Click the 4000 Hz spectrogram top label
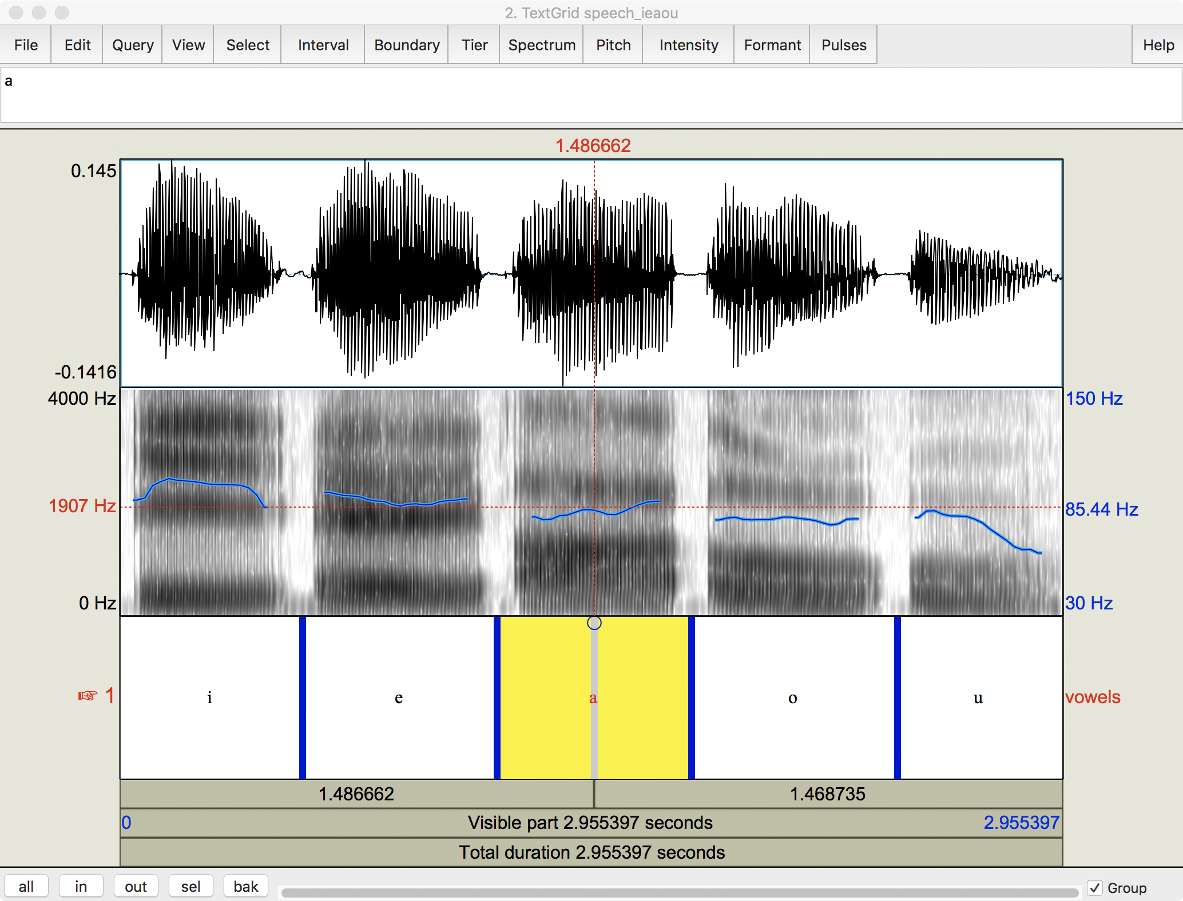The width and height of the screenshot is (1183, 901). [x=82, y=398]
